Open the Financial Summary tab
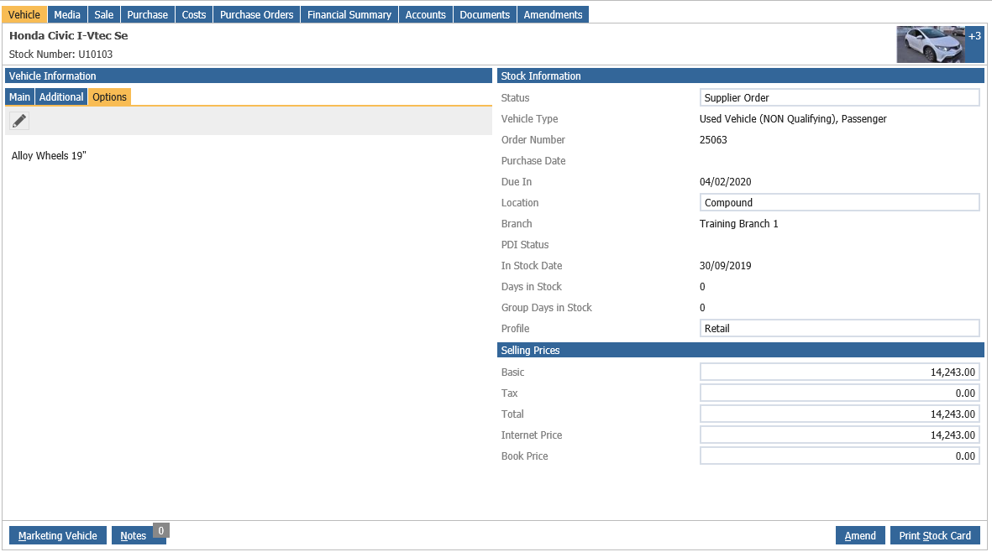The width and height of the screenshot is (992, 552). pyautogui.click(x=349, y=14)
